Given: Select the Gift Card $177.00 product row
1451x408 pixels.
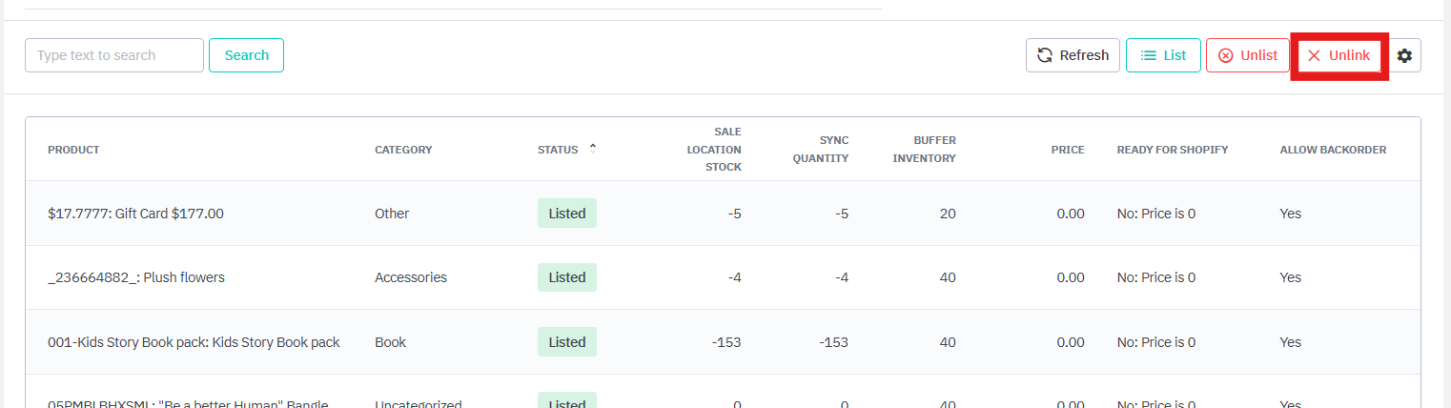Looking at the screenshot, I should click(135, 214).
